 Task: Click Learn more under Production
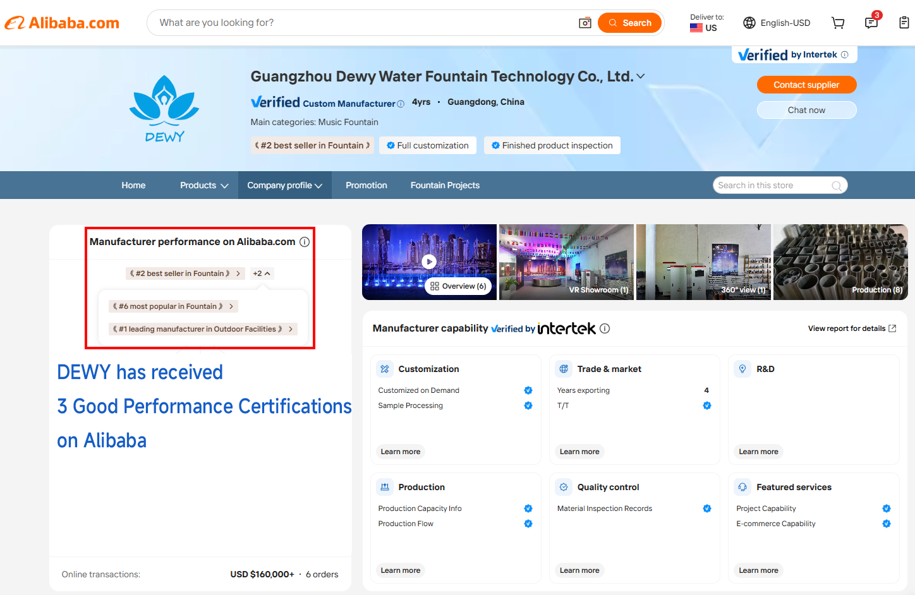401,570
